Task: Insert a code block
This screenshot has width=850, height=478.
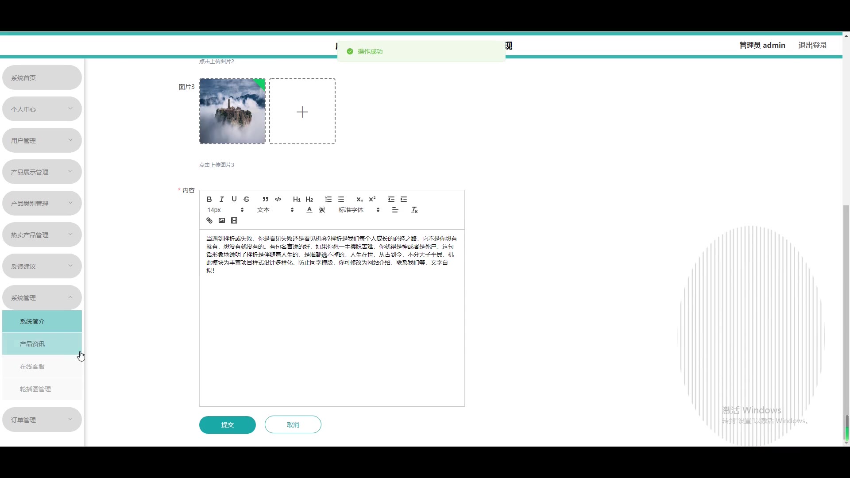Action: (278, 199)
